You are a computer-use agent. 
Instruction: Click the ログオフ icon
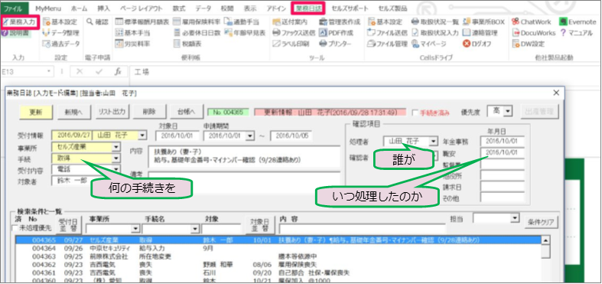coord(477,44)
